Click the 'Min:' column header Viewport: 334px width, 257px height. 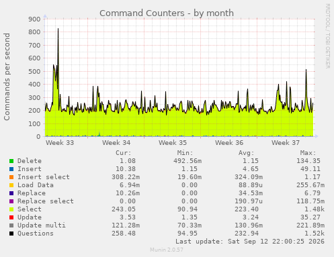coord(185,153)
